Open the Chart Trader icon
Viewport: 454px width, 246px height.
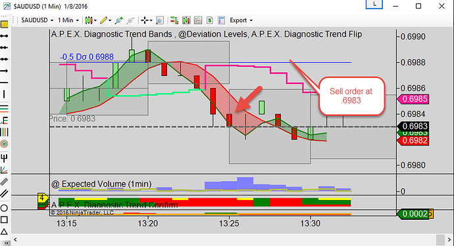coord(174,20)
